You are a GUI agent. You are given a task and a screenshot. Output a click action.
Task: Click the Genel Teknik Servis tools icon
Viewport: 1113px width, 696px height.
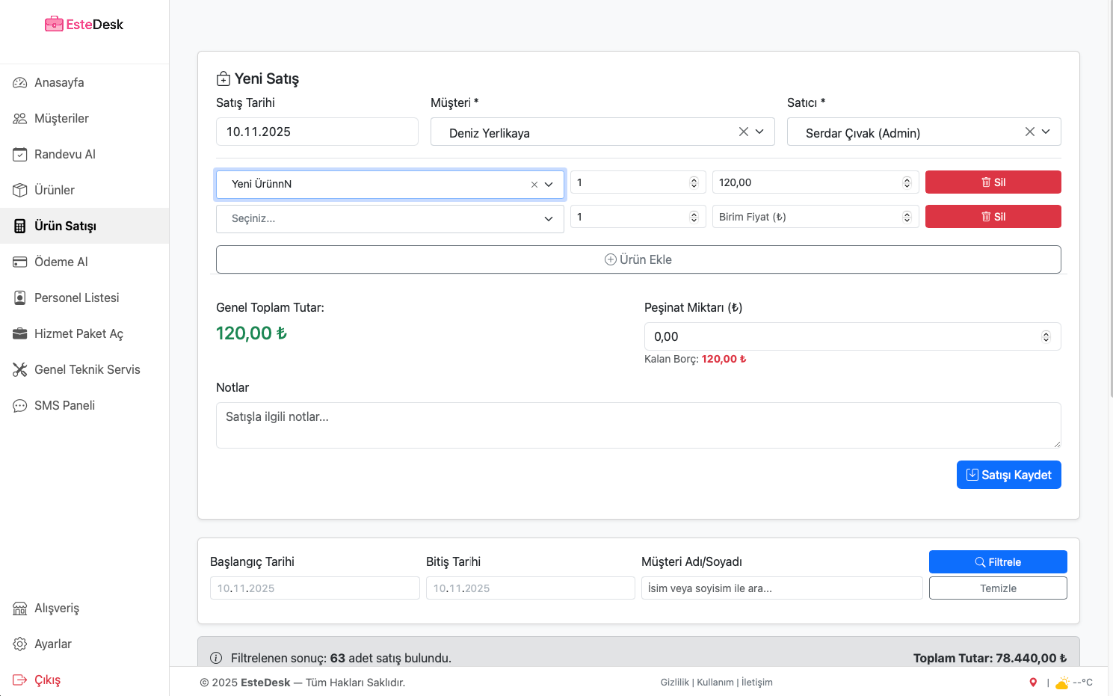tap(20, 369)
